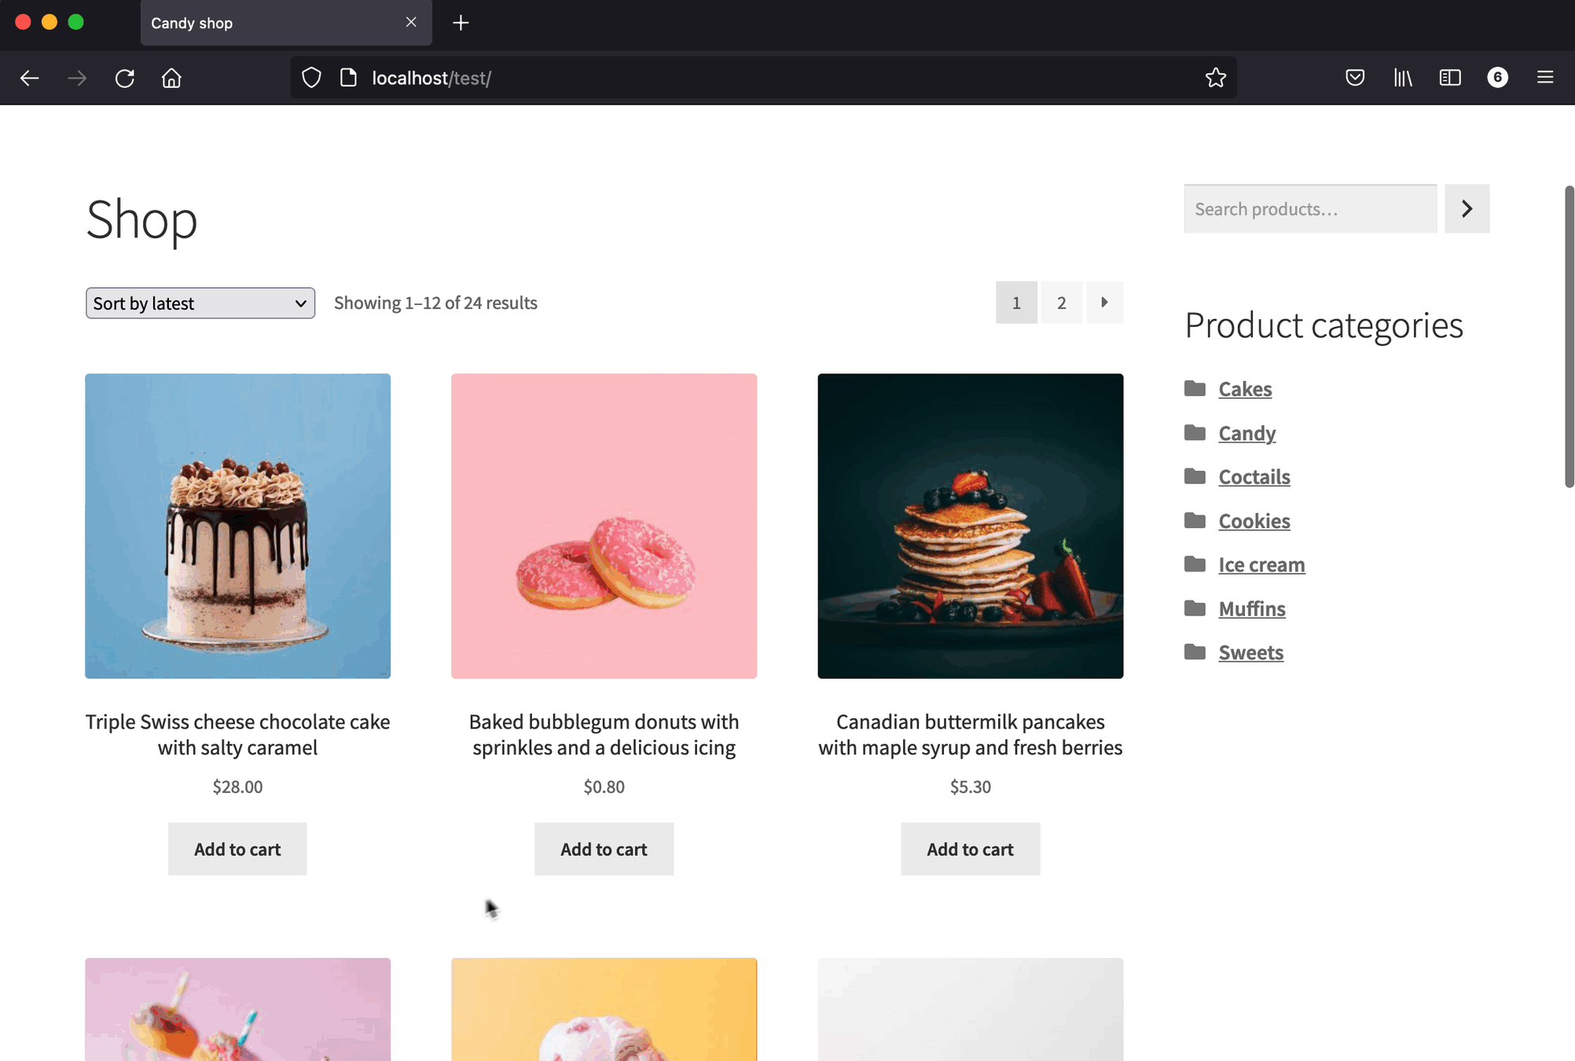Click the Firefox extensions icon with badge
The image size is (1575, 1061).
tap(1498, 77)
